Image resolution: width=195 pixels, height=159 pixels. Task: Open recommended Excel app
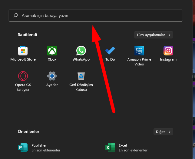(127, 147)
